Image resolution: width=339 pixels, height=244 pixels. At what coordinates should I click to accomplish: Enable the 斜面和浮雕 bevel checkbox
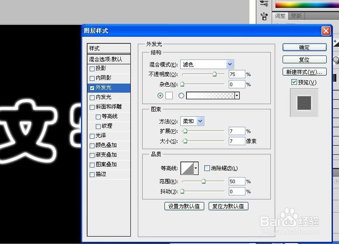pyautogui.click(x=92, y=107)
